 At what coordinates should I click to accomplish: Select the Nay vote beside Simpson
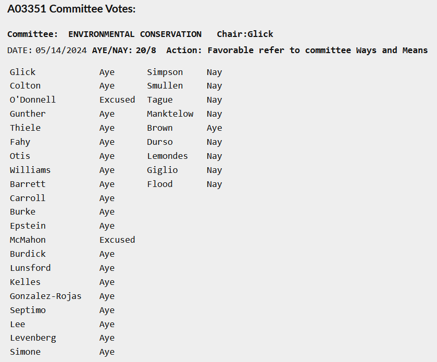pos(214,72)
